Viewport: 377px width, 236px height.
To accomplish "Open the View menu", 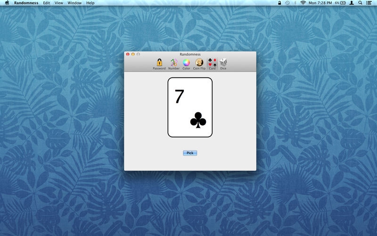I will [x=58, y=3].
